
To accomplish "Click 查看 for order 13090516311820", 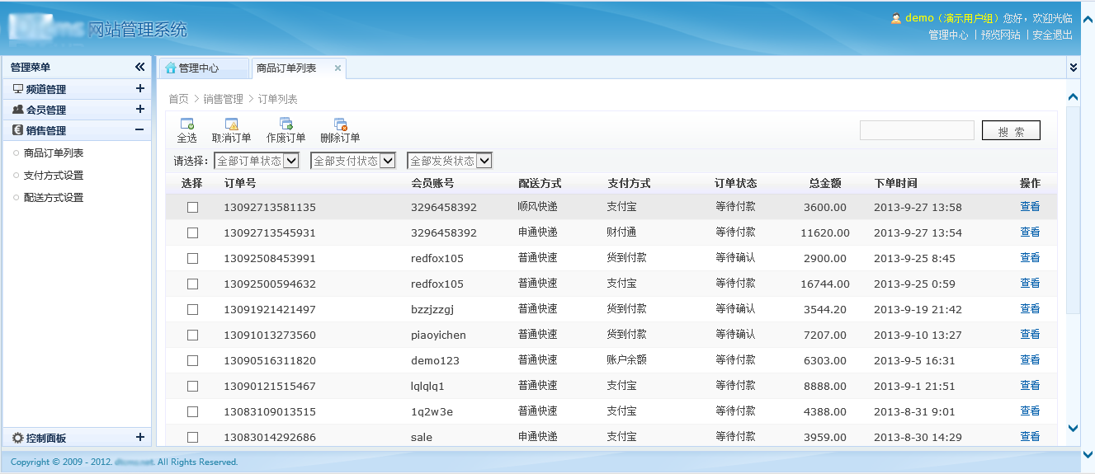I will coord(1030,360).
